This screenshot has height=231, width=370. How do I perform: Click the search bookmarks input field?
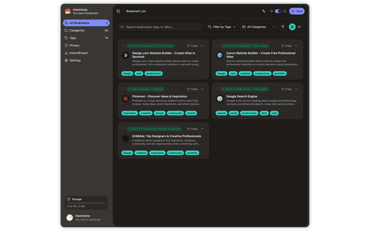pos(160,27)
